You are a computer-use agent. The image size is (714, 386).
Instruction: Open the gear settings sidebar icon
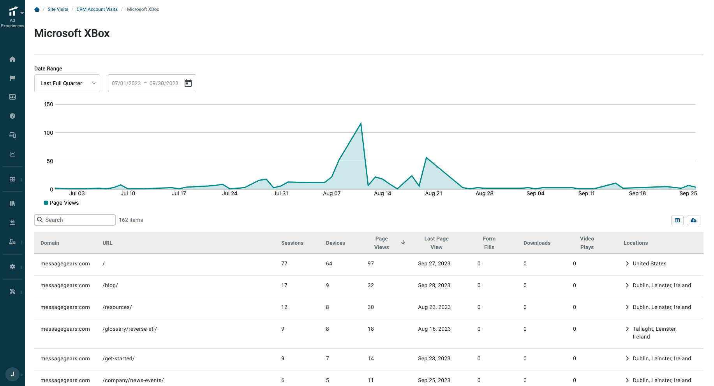pos(12,267)
